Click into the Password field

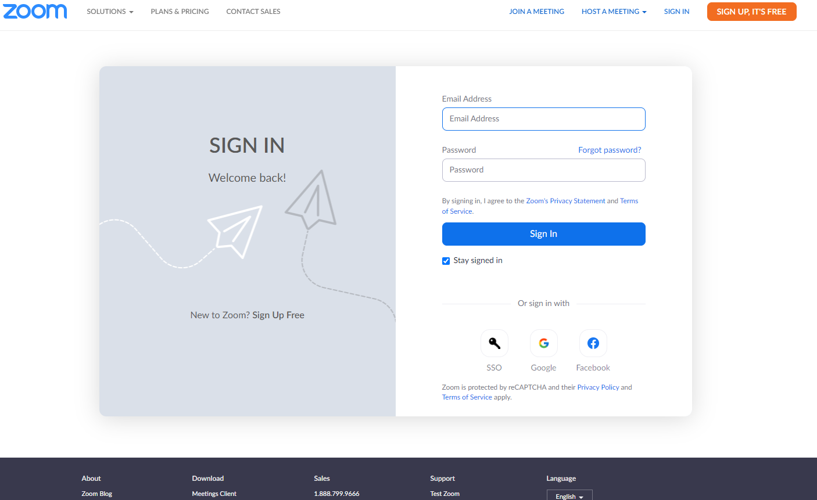[x=543, y=170]
